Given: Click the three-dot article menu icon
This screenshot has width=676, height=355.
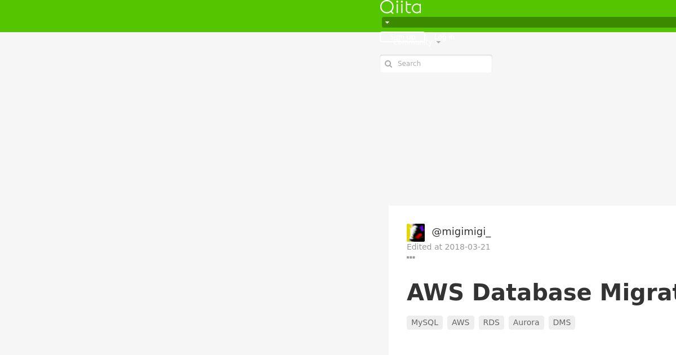Looking at the screenshot, I should [411, 258].
